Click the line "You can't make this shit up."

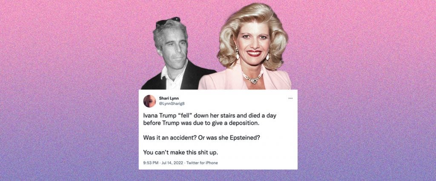[178, 152]
